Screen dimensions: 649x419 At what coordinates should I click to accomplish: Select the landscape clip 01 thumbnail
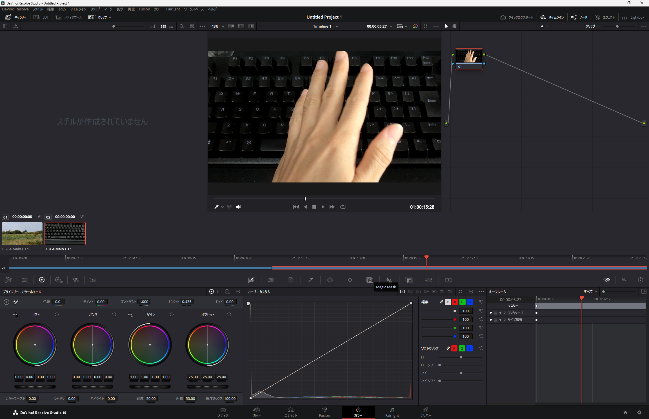coord(22,233)
